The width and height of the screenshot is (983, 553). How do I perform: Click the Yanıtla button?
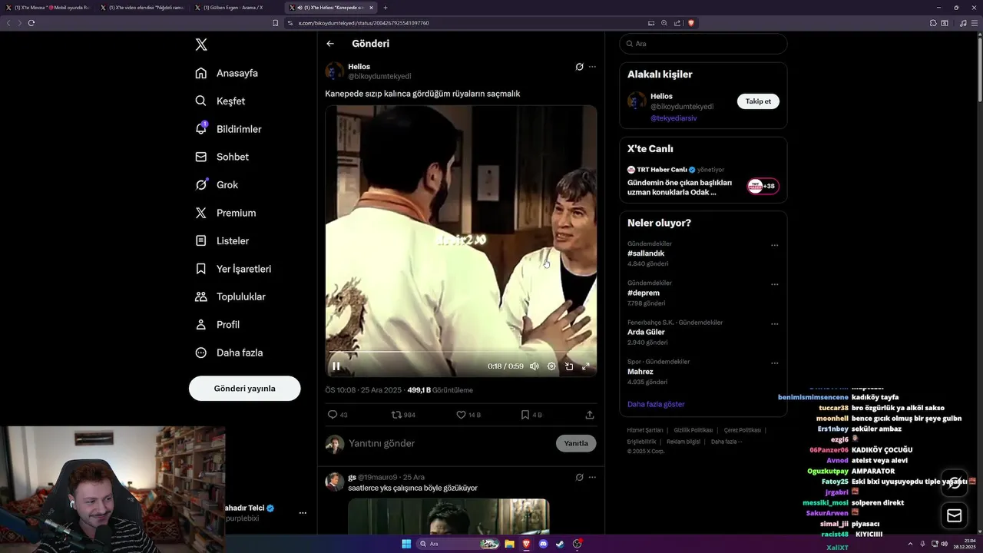[576, 443]
